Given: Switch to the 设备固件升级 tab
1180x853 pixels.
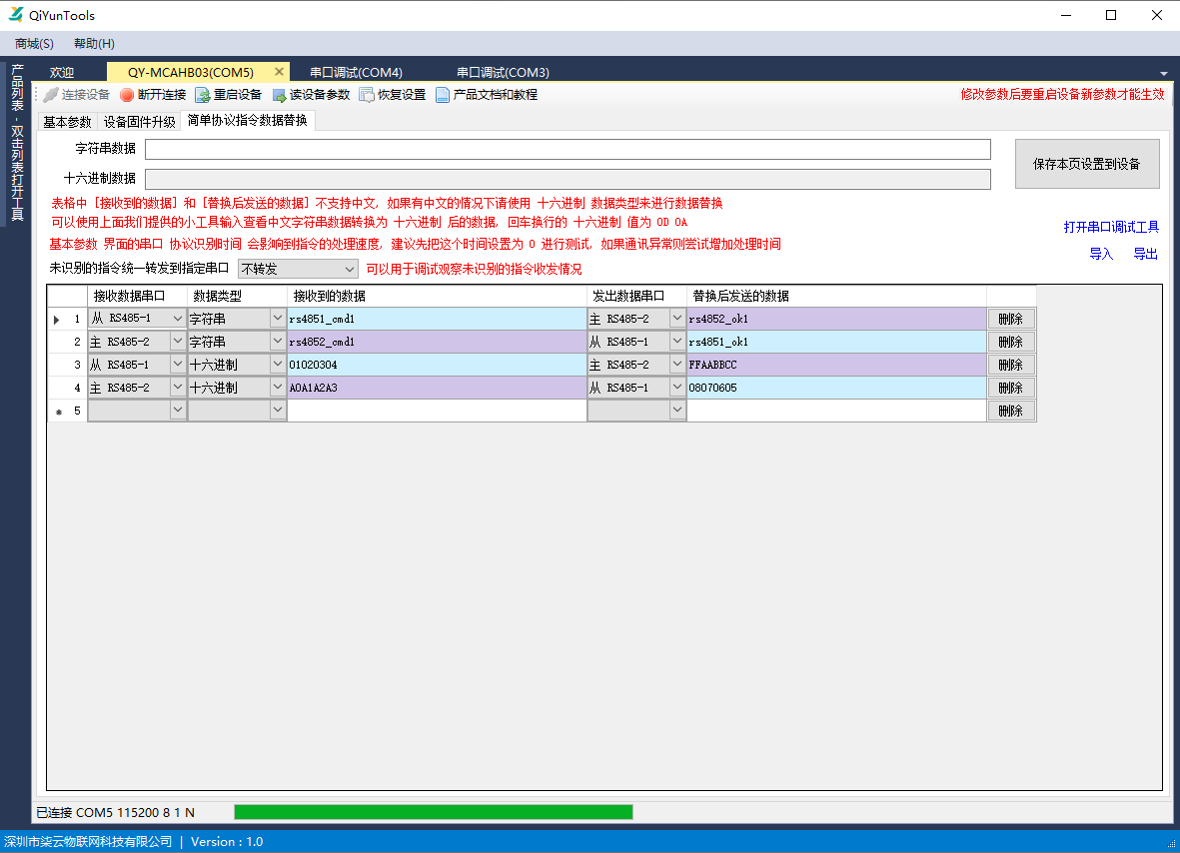Looking at the screenshot, I should click(x=139, y=122).
